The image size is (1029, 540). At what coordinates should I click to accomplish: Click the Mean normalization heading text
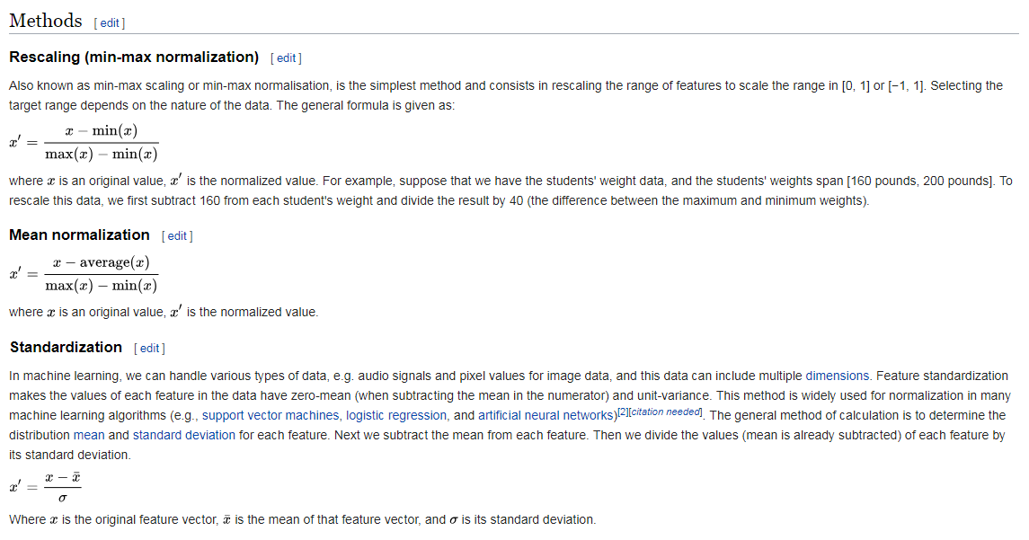(x=79, y=235)
